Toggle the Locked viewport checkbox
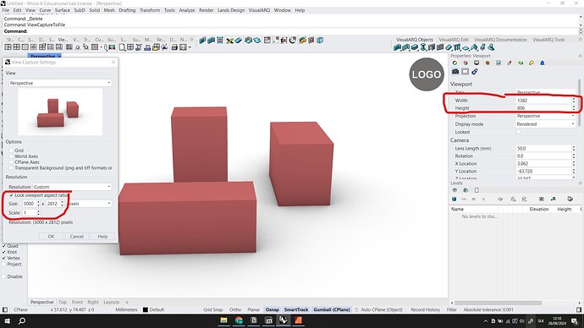584x328 pixels. point(519,132)
